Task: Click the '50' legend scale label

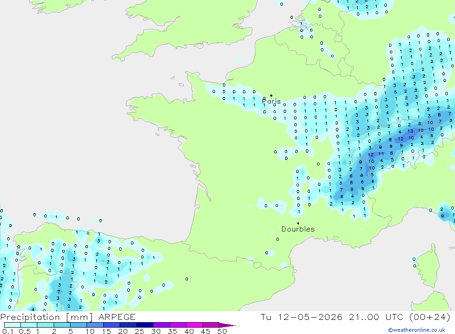Action: pyautogui.click(x=222, y=331)
